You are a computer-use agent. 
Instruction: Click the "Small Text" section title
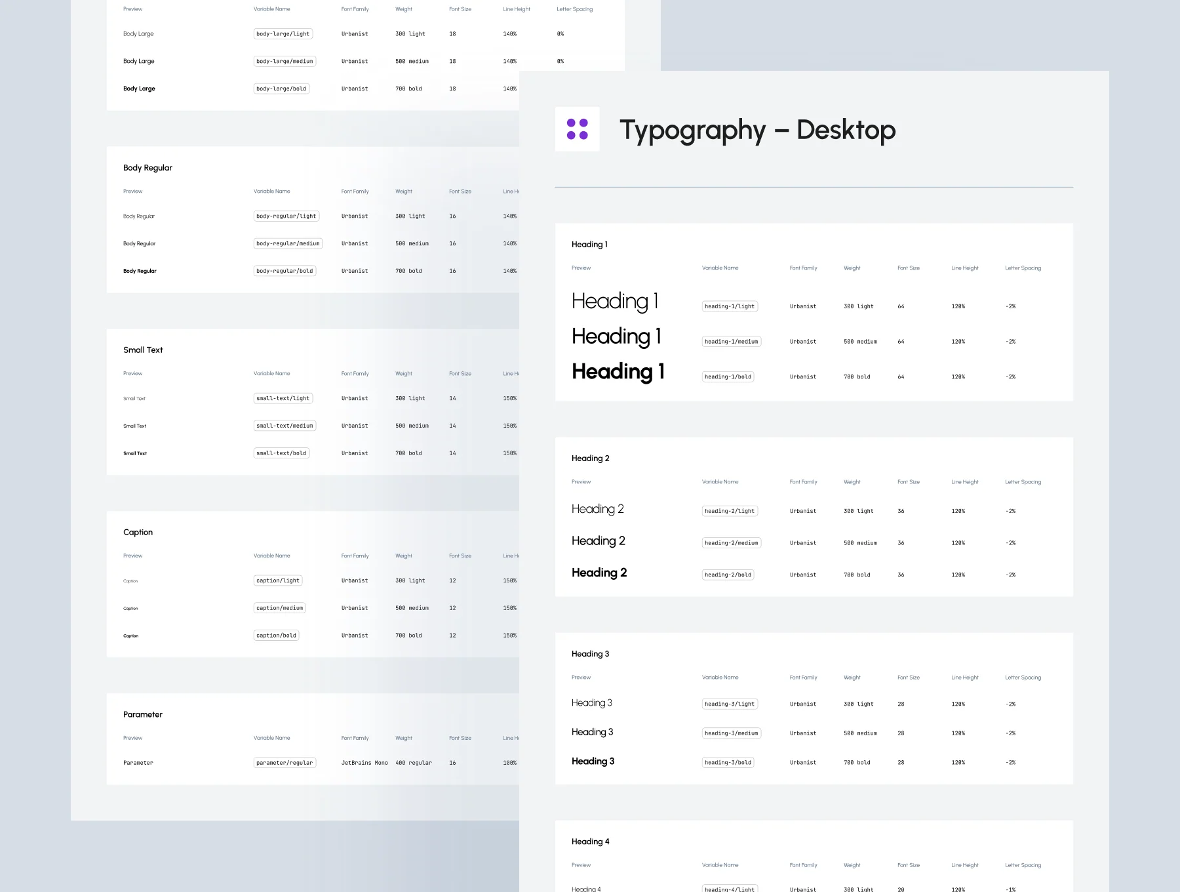tap(143, 350)
